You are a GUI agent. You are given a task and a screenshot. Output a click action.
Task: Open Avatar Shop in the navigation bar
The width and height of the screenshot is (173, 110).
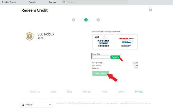10,2
